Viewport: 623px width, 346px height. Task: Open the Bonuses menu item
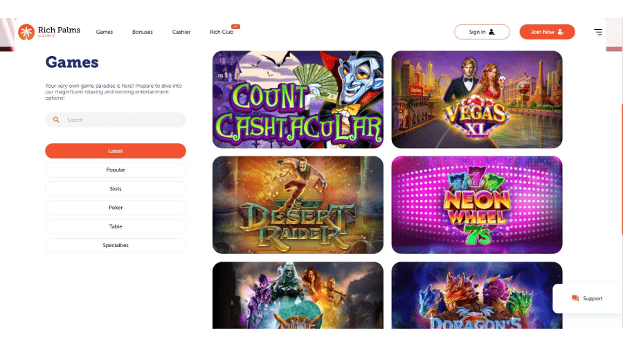[143, 32]
